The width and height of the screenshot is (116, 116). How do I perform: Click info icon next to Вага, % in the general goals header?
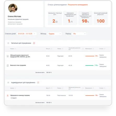coord(51,49)
